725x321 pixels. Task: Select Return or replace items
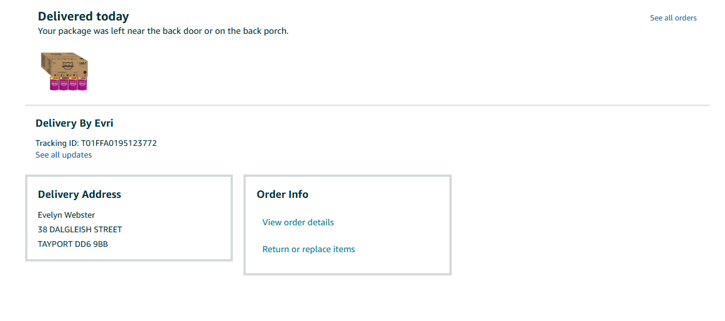(308, 249)
